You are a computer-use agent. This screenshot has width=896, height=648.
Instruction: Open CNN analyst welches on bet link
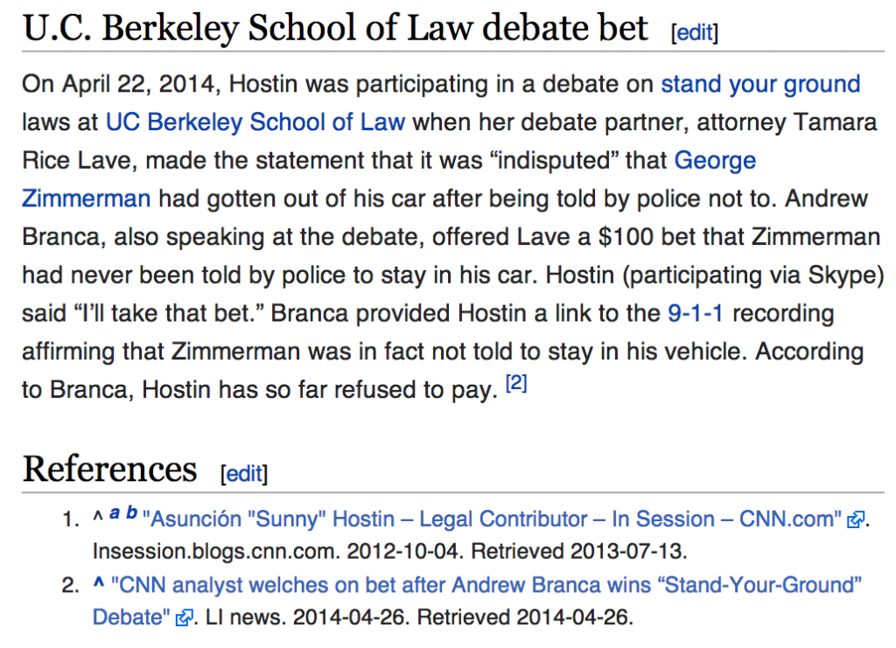click(x=486, y=585)
